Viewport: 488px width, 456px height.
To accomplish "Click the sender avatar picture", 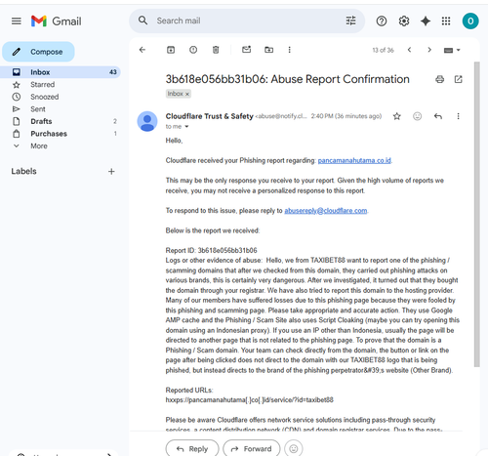I will (147, 121).
